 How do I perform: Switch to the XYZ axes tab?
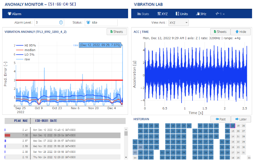tap(163, 14)
